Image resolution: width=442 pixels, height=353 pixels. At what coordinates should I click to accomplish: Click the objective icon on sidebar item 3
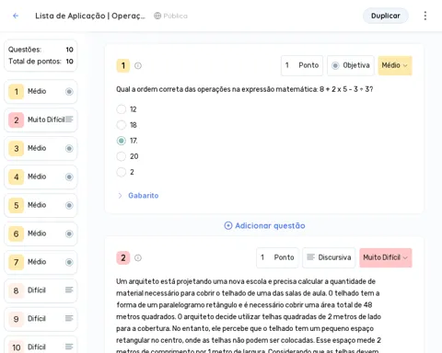tap(69, 148)
